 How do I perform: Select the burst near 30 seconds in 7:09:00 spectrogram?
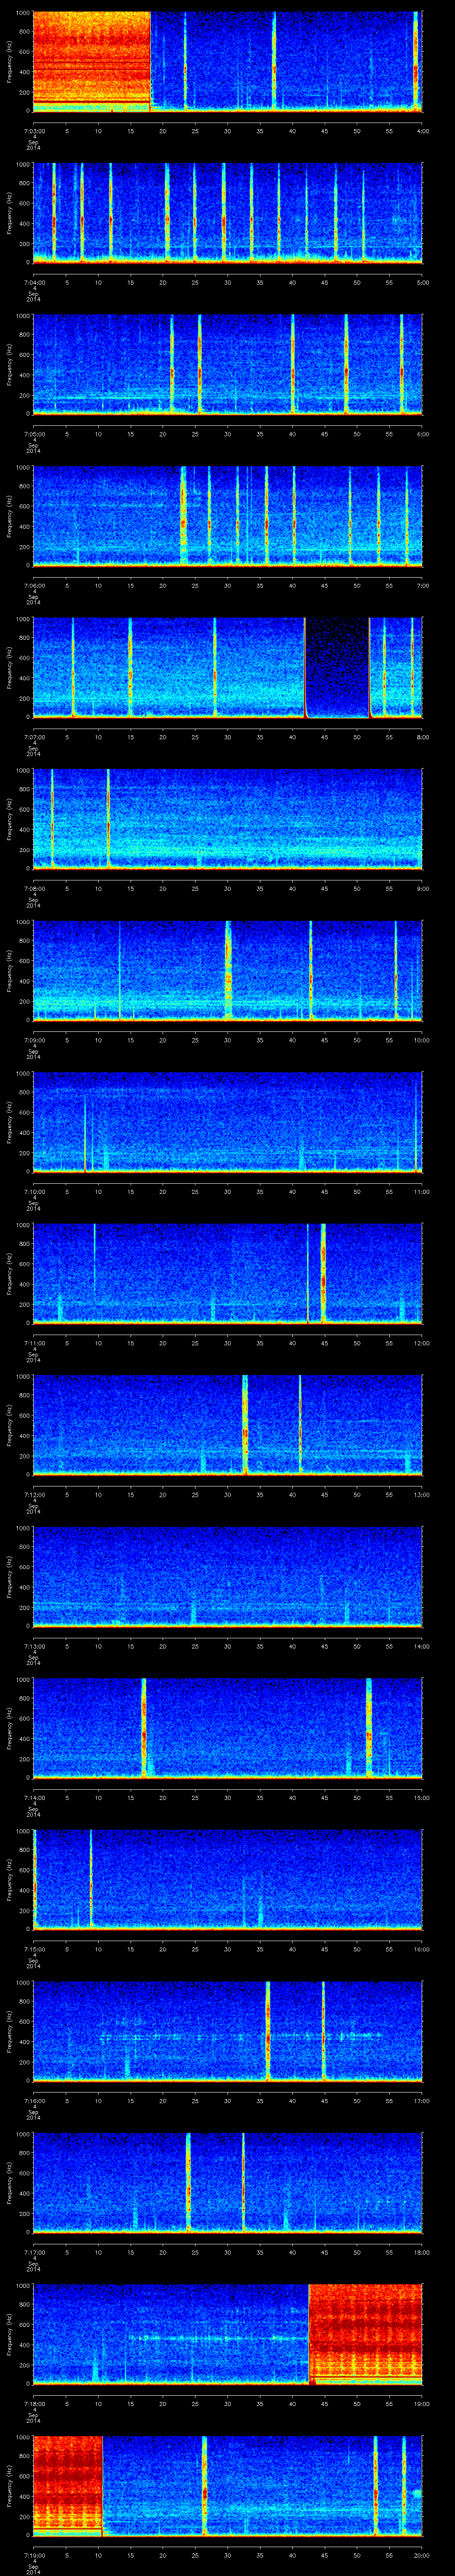tap(228, 970)
